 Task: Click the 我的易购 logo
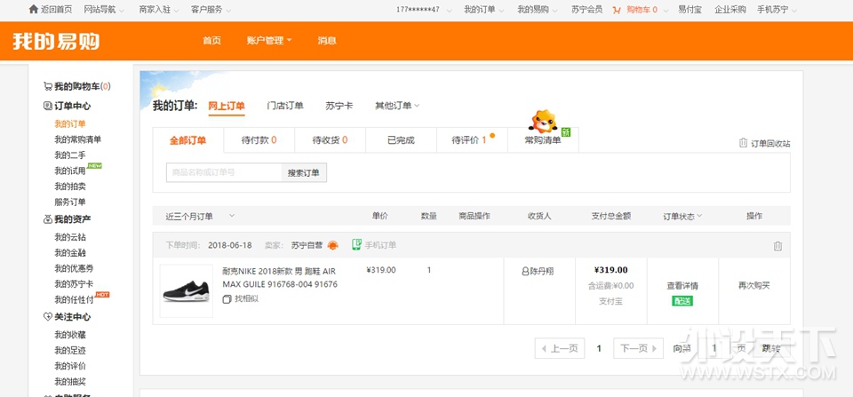click(x=55, y=41)
